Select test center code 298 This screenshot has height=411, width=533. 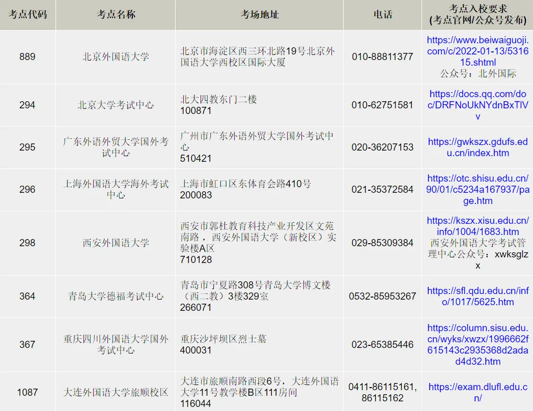pyautogui.click(x=27, y=243)
